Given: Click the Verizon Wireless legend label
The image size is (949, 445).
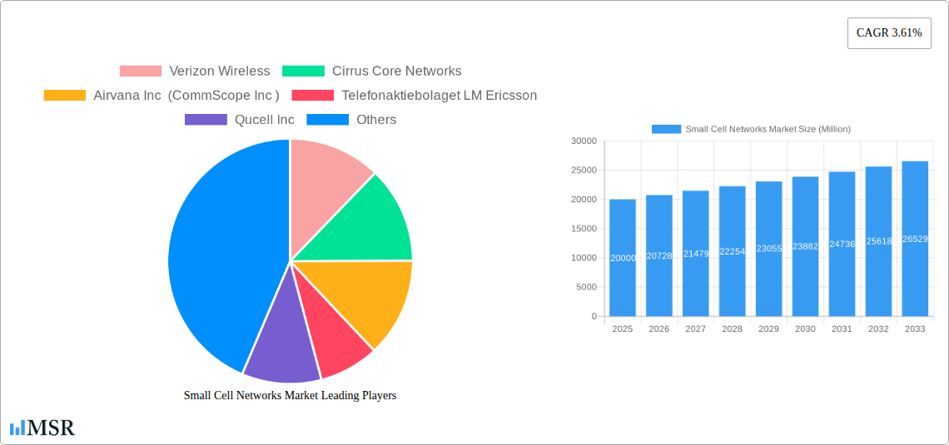Looking at the screenshot, I should point(220,72).
